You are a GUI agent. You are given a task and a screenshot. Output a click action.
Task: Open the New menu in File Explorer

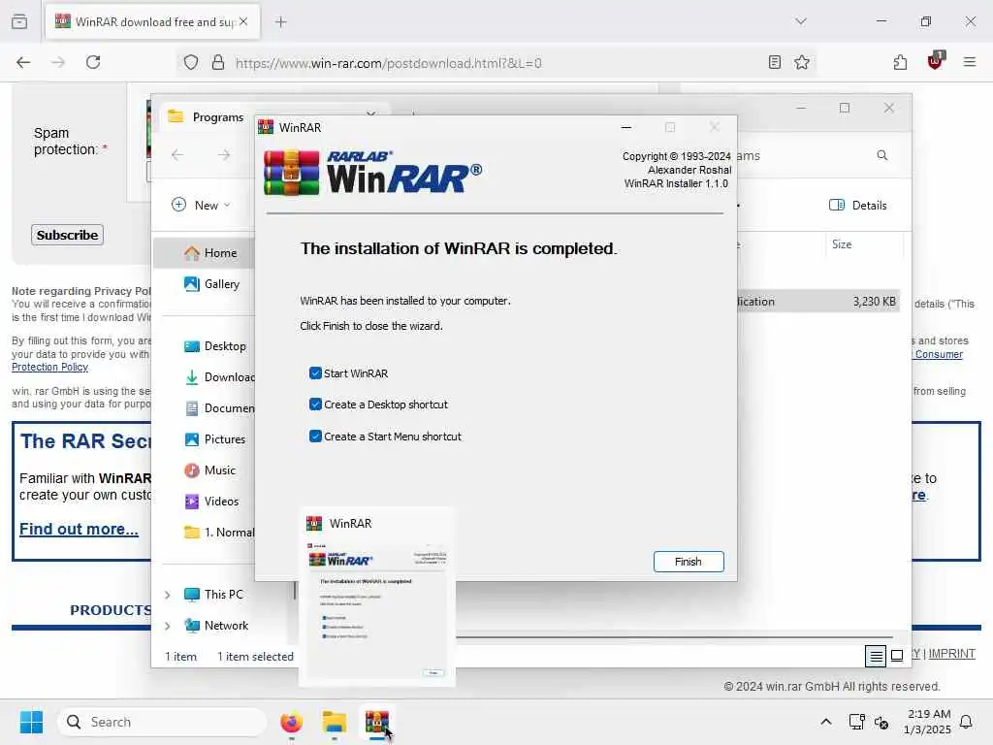click(x=202, y=206)
